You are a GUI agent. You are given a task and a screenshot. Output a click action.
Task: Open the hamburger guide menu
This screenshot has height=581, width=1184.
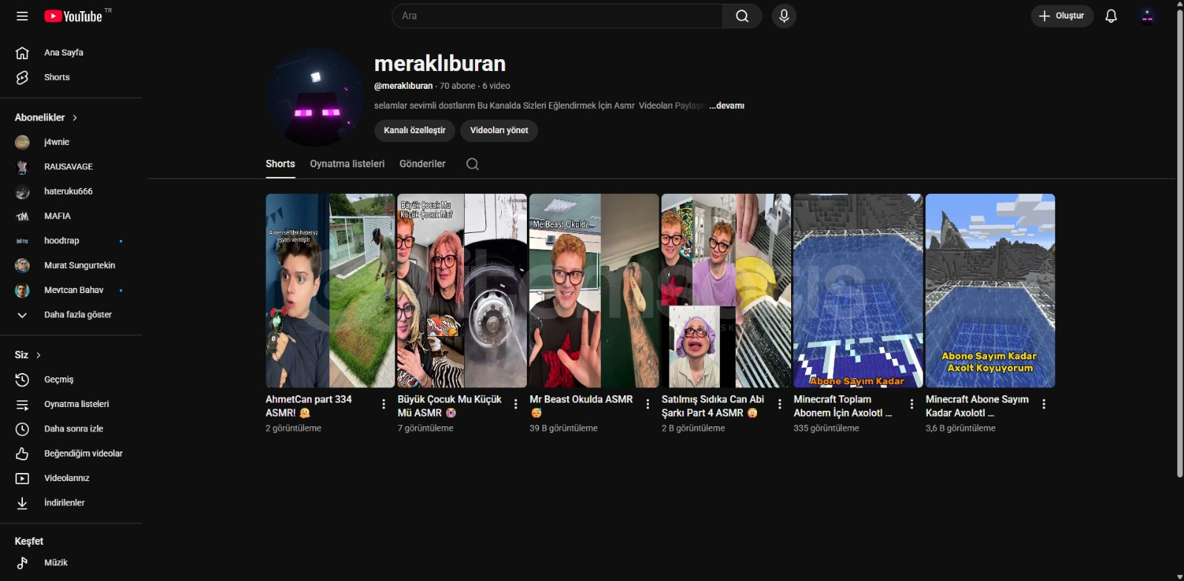[22, 16]
